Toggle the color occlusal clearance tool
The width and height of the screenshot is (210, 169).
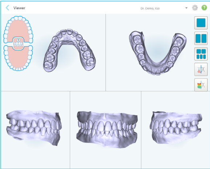coord(201,85)
